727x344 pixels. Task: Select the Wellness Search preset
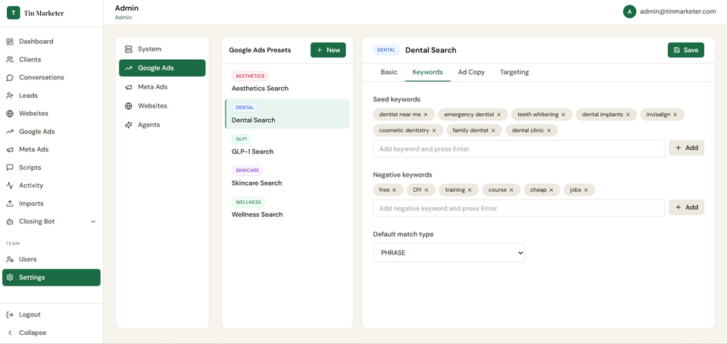(287, 208)
